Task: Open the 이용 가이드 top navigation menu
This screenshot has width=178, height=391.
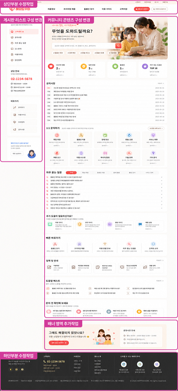Action: pyautogui.click(x=107, y=9)
